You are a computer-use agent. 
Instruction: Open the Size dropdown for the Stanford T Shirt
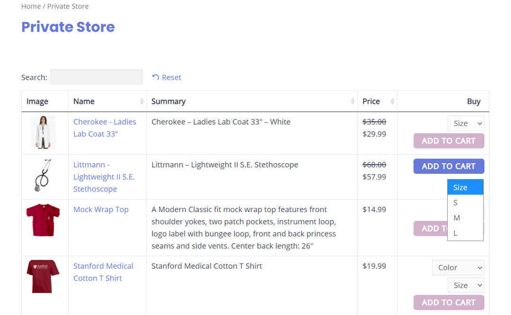[466, 285]
